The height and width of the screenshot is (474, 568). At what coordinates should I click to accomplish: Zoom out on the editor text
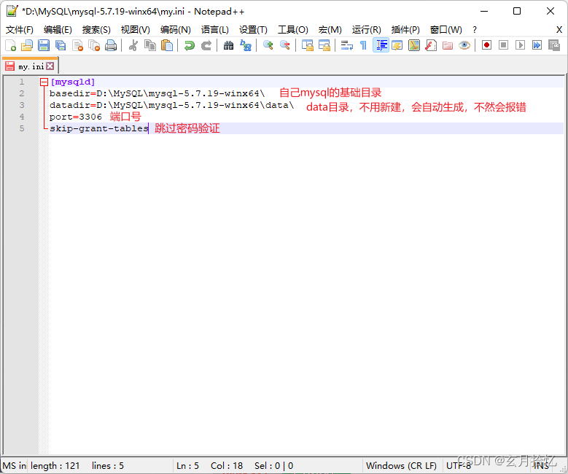pos(284,45)
